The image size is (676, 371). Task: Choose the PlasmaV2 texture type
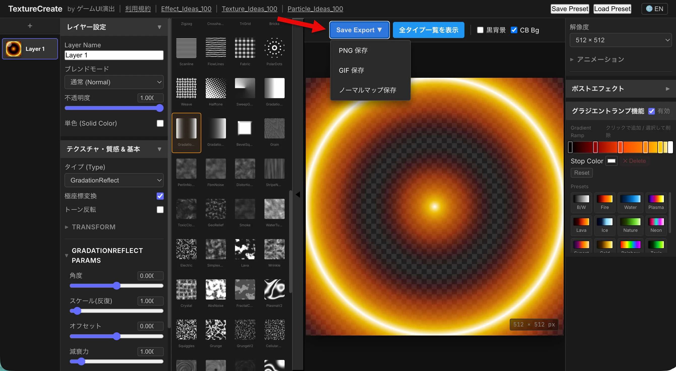pyautogui.click(x=274, y=289)
